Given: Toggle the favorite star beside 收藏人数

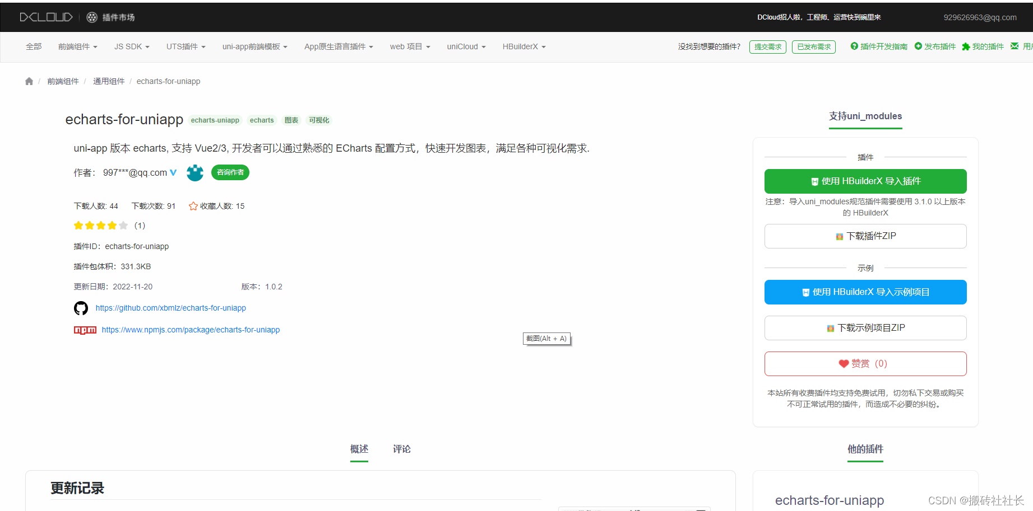Looking at the screenshot, I should pyautogui.click(x=193, y=205).
